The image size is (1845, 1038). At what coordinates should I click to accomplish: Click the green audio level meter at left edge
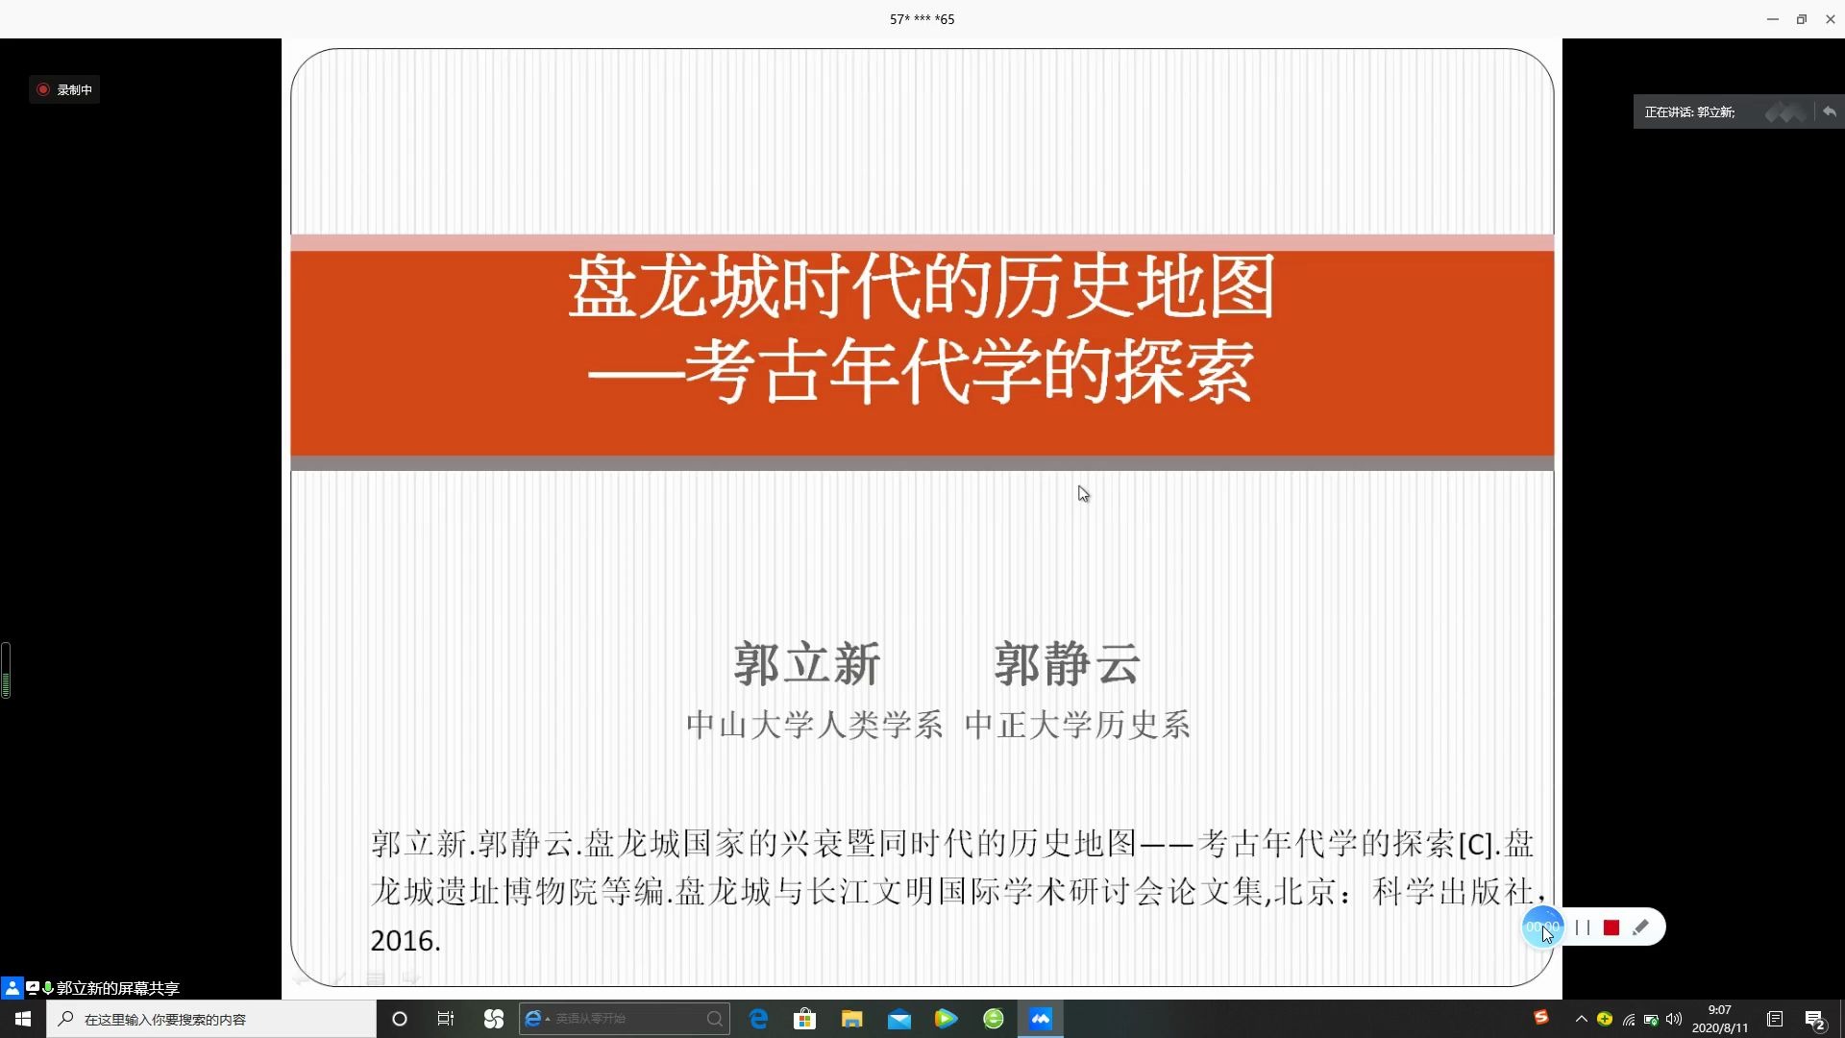click(x=6, y=671)
